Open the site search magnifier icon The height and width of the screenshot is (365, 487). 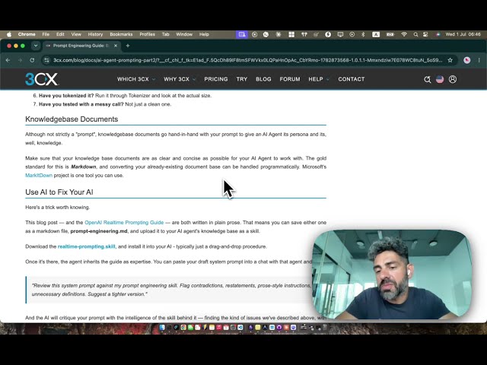coord(428,79)
